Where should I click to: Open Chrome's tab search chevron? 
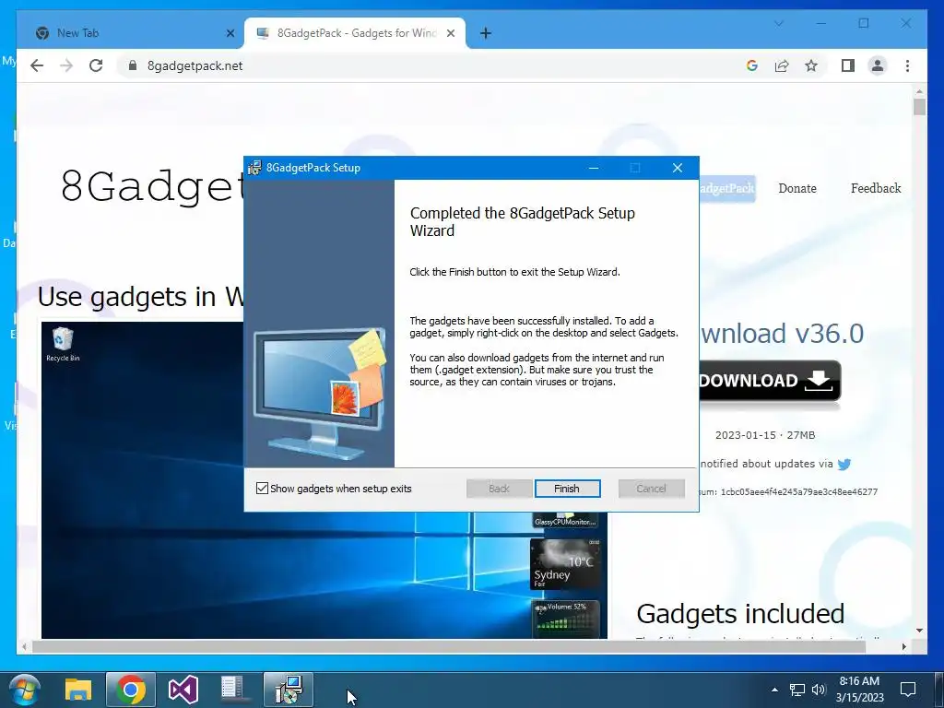tap(779, 23)
